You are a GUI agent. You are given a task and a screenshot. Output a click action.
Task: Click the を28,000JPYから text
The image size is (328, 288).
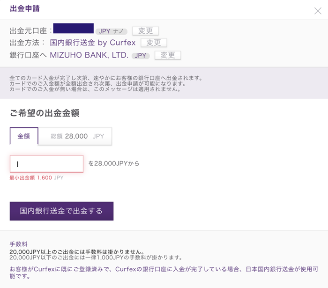coord(114,163)
